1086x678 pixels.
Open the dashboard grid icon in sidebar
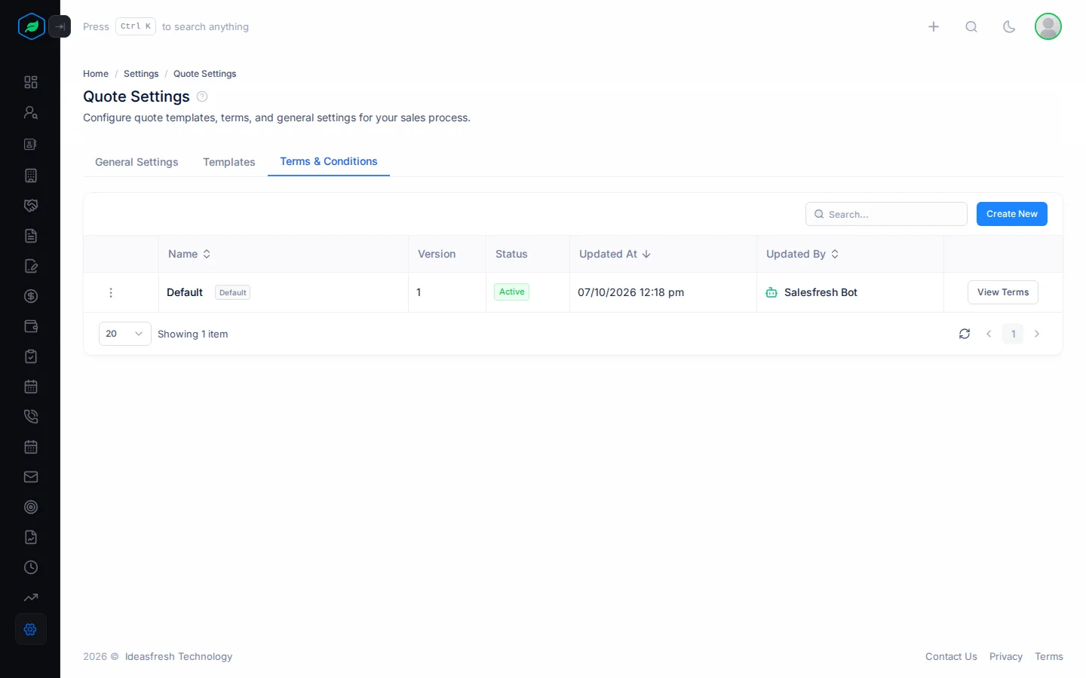coord(31,82)
